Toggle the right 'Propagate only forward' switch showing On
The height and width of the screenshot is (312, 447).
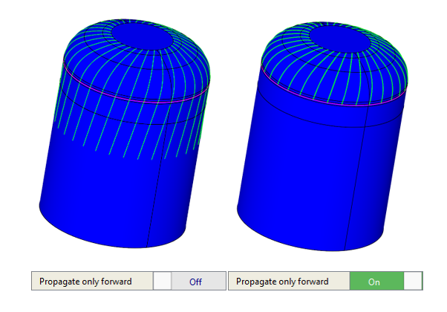pos(386,282)
